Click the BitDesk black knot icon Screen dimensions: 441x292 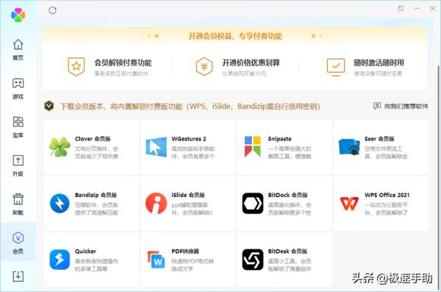point(253,260)
